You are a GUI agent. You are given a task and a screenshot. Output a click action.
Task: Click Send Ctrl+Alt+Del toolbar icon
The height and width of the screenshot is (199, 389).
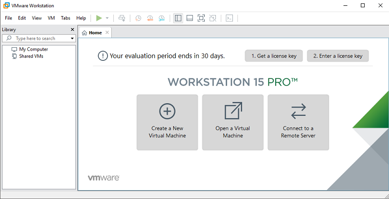pyautogui.click(x=122, y=18)
